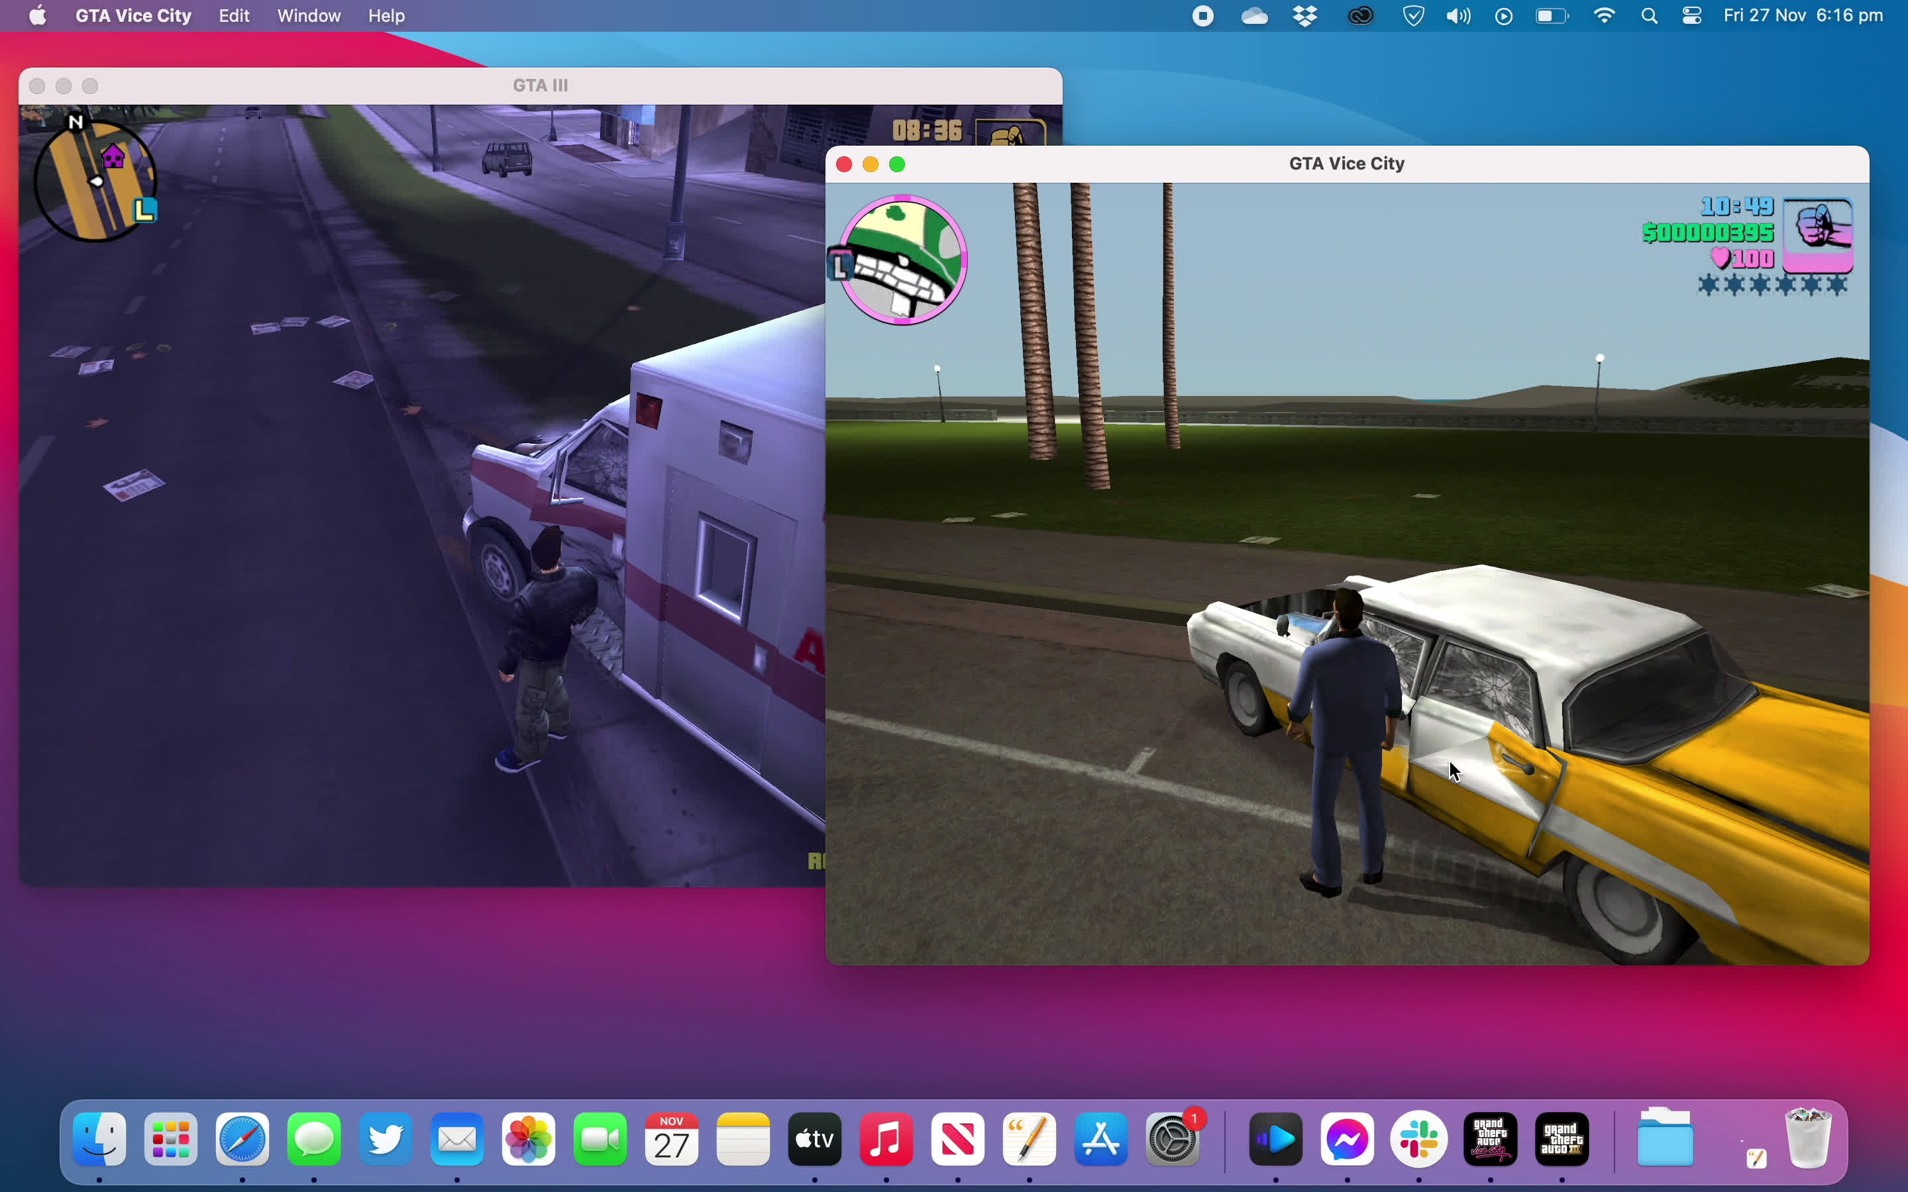Launch GTA Vice City from the Dock
The width and height of the screenshot is (1908, 1192).
click(x=1491, y=1139)
